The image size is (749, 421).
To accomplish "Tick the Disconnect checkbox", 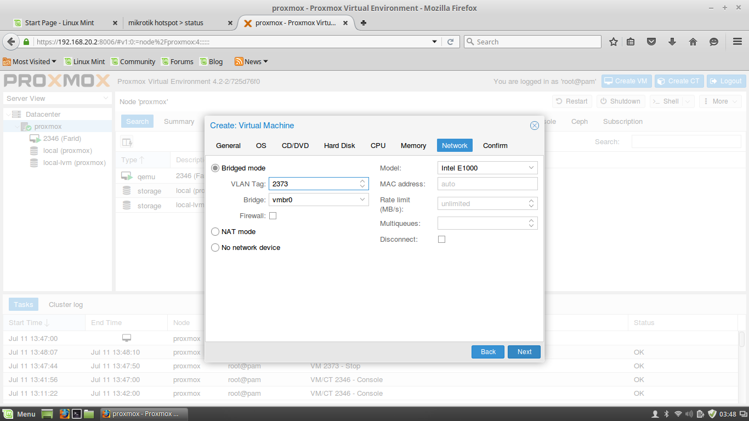I will point(441,239).
